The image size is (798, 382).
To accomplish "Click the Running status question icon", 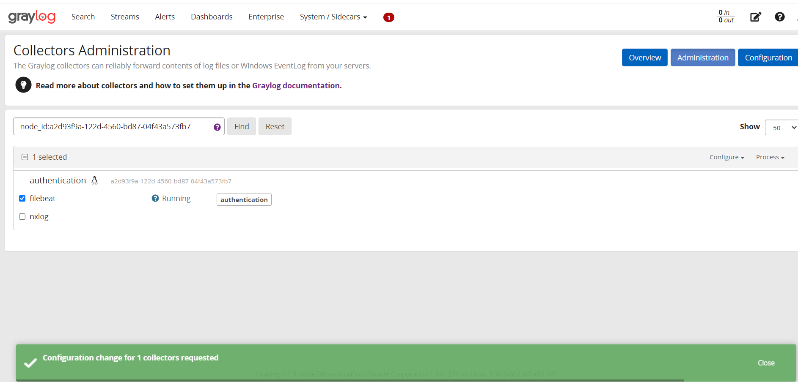I will coord(155,198).
